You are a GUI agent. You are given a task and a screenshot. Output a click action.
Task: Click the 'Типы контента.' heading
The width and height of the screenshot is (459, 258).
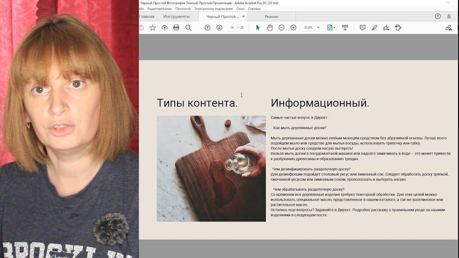197,103
